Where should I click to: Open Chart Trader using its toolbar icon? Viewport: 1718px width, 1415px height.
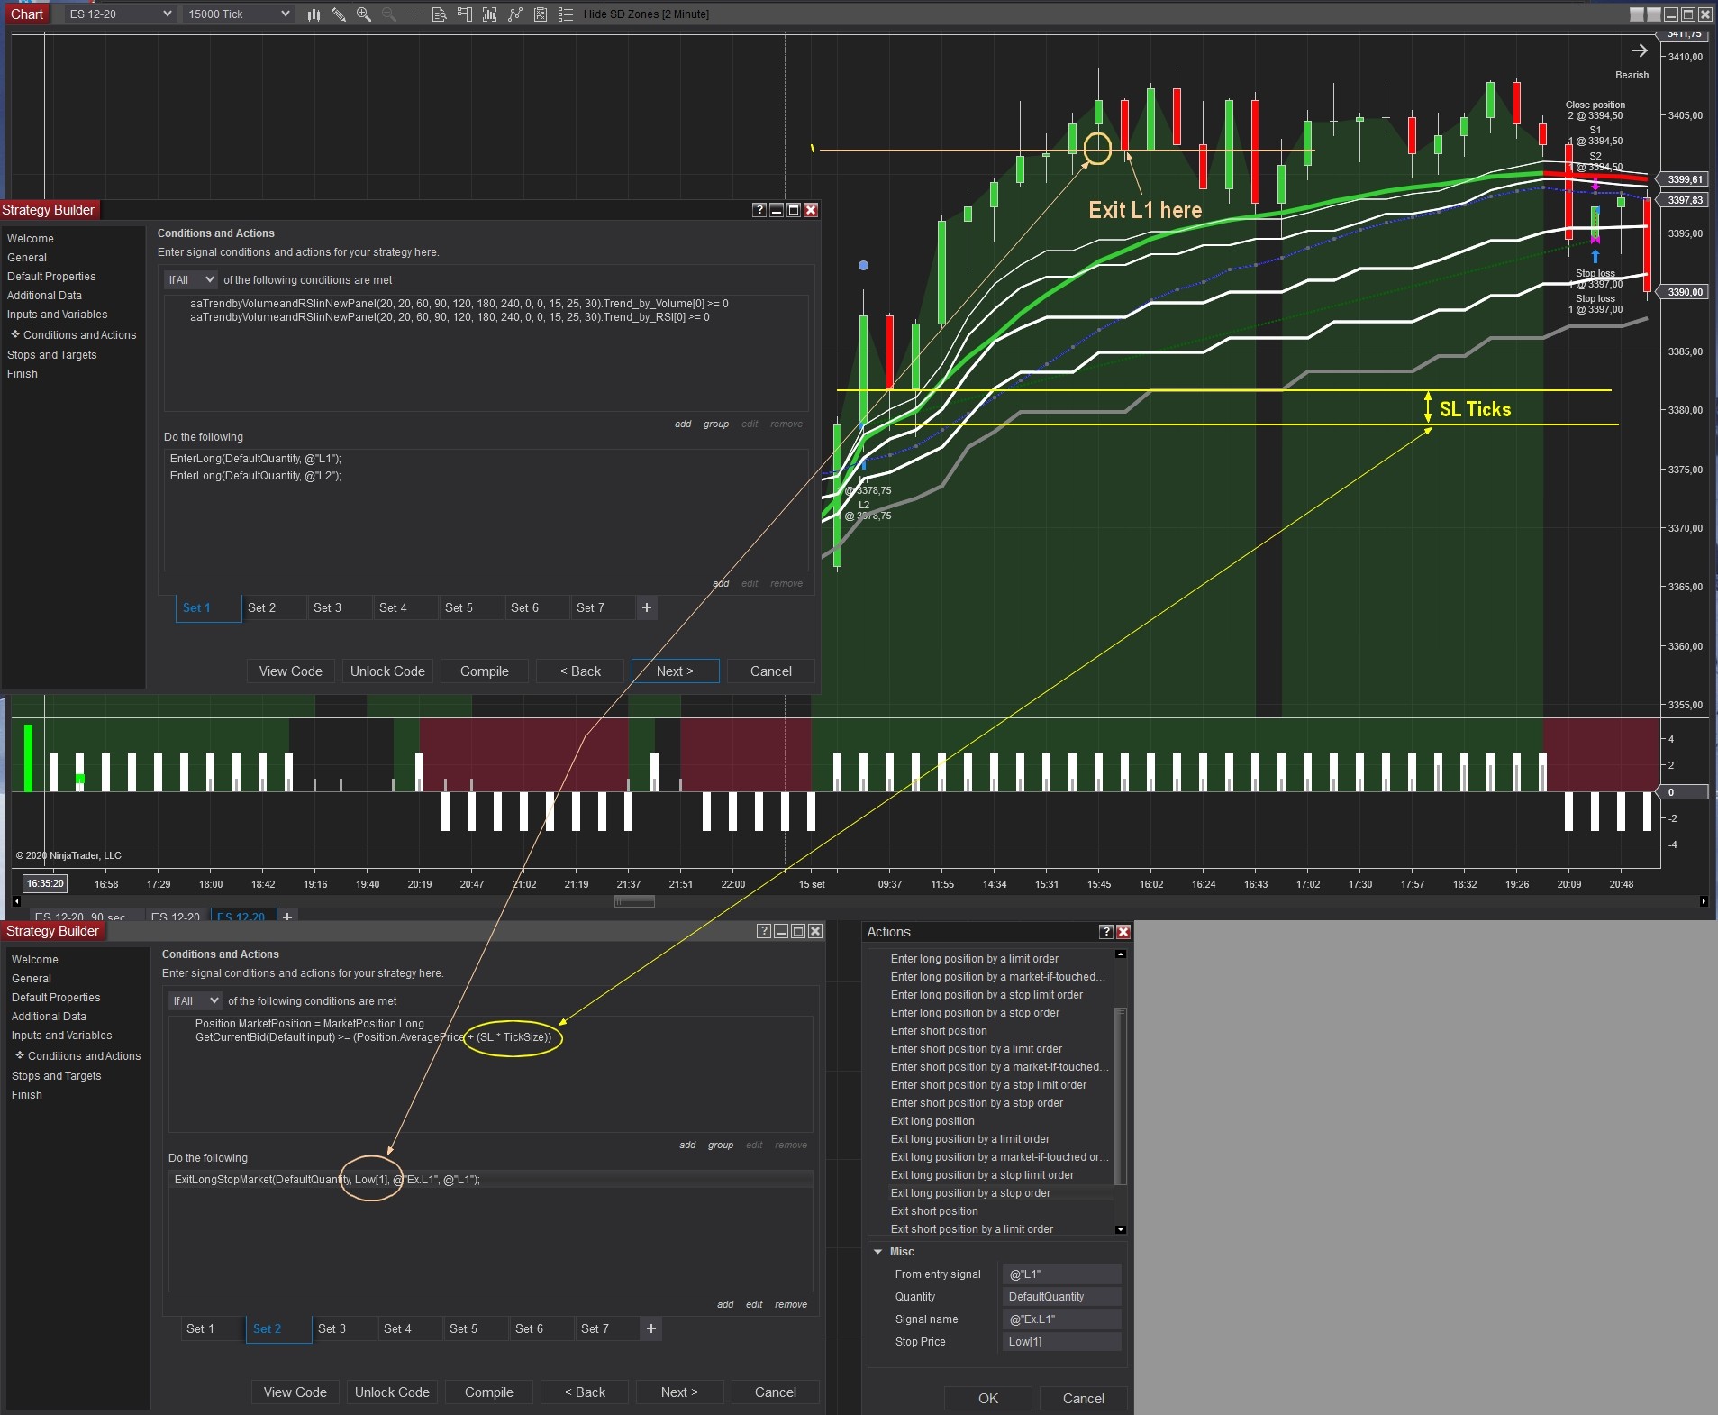464,14
